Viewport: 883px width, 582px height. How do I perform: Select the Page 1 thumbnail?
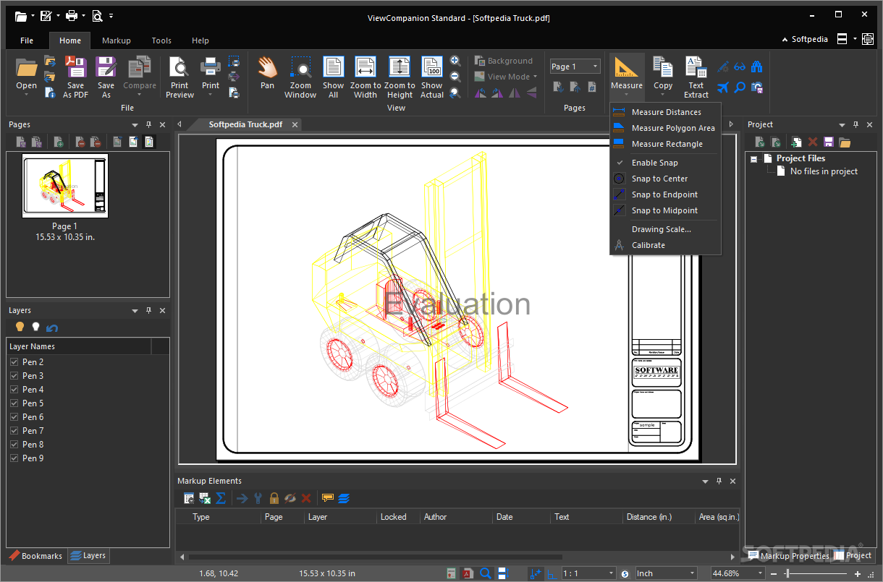click(65, 186)
